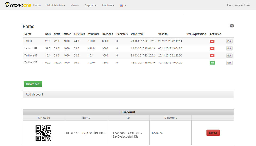
Task: Click discount ID 12345a6b-7891-0c12
Action: (x=128, y=133)
